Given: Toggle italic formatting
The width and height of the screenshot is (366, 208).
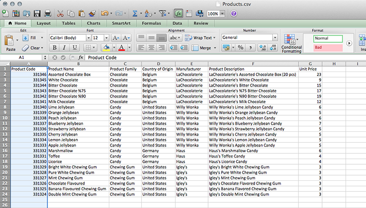Looking at the screenshot, I should (64, 47).
